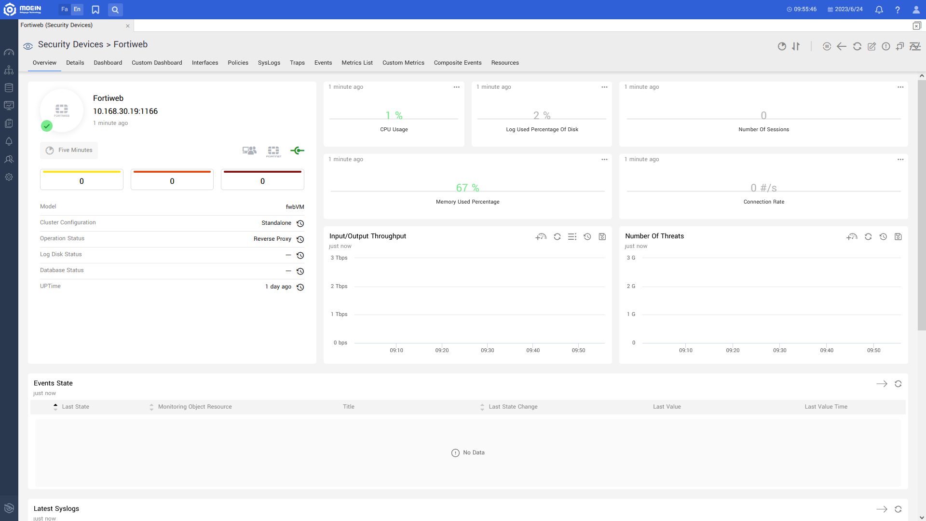Viewport: 926px width, 521px height.
Task: Go to the Policies tab
Action: point(238,63)
